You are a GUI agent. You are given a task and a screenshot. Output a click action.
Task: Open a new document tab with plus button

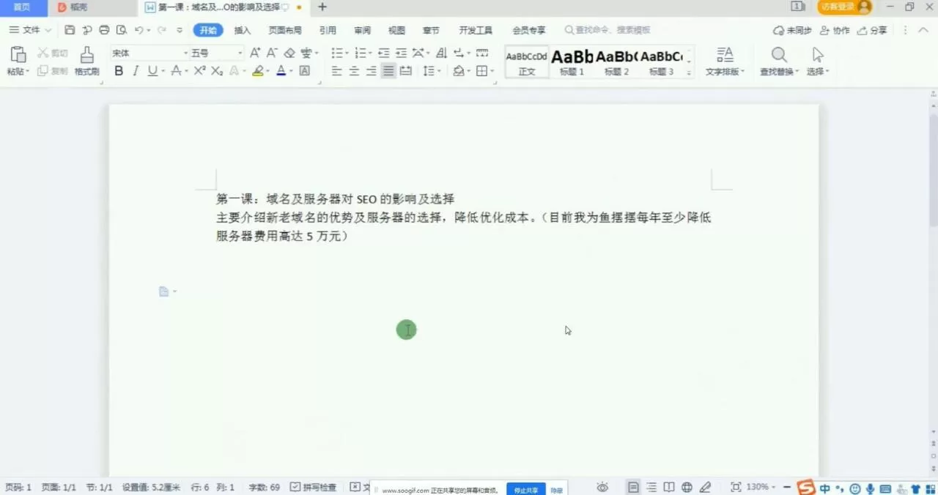point(322,7)
